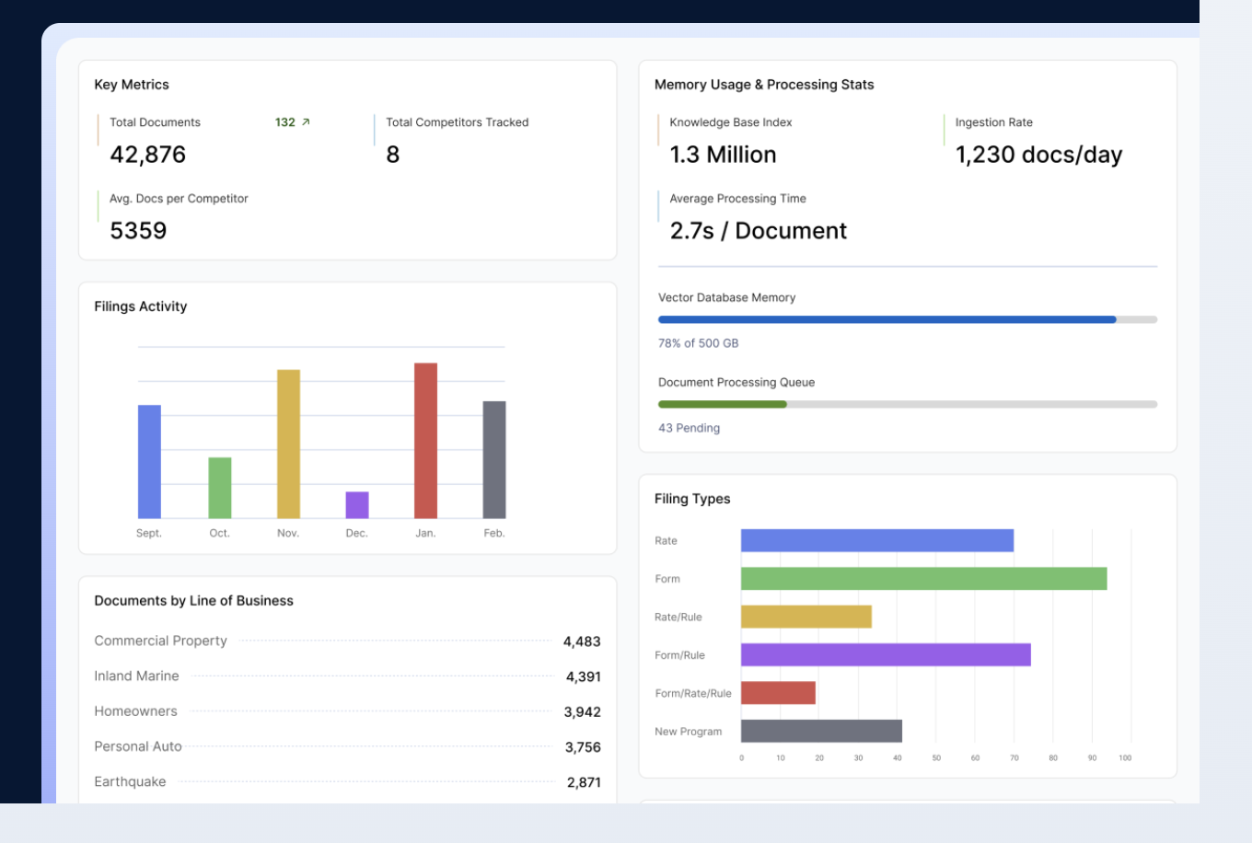This screenshot has height=843, width=1252.
Task: Click the green Form bar in Filing Types
Action: [923, 579]
